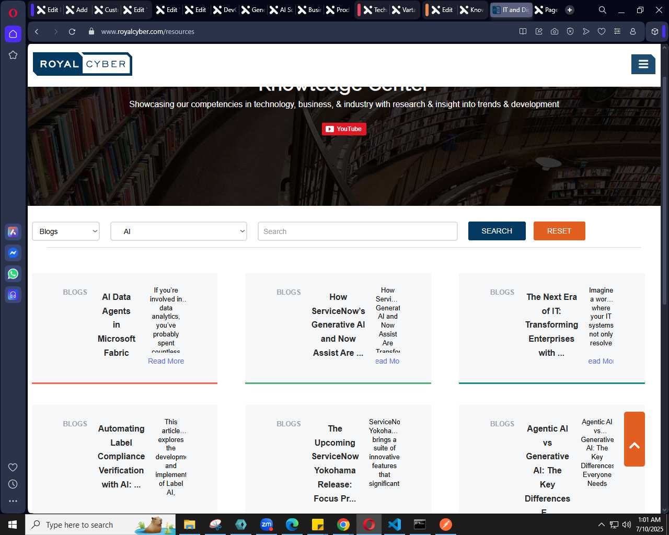
Task: Open Visual Studio Code from the taskbar
Action: click(x=395, y=525)
